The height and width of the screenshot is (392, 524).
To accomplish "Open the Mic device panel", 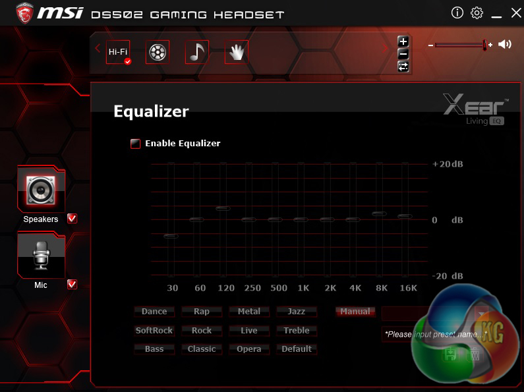I will 41,255.
